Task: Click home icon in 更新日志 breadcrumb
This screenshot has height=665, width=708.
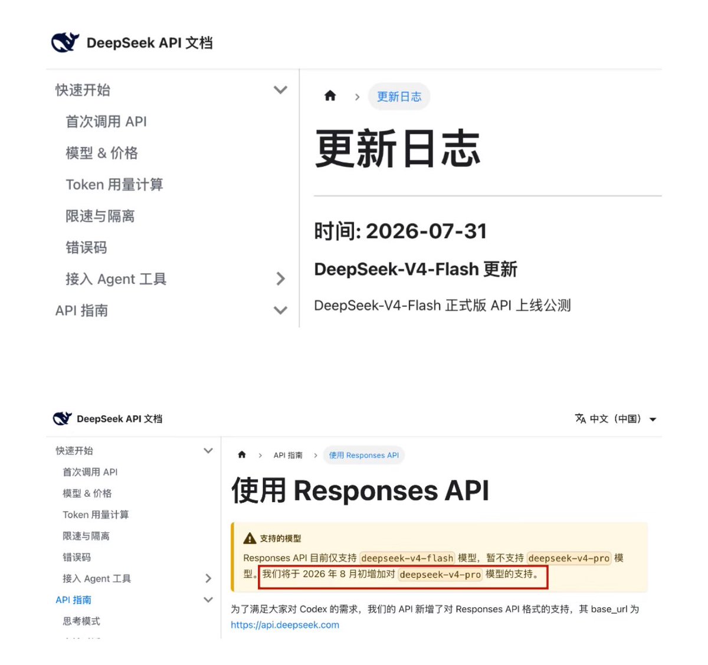Action: click(x=330, y=96)
